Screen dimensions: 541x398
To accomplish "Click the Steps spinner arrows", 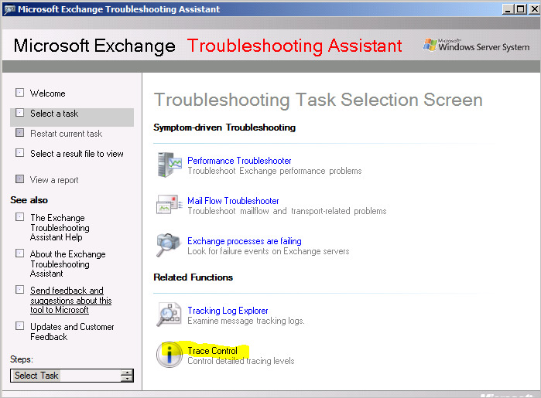I will pyautogui.click(x=127, y=376).
